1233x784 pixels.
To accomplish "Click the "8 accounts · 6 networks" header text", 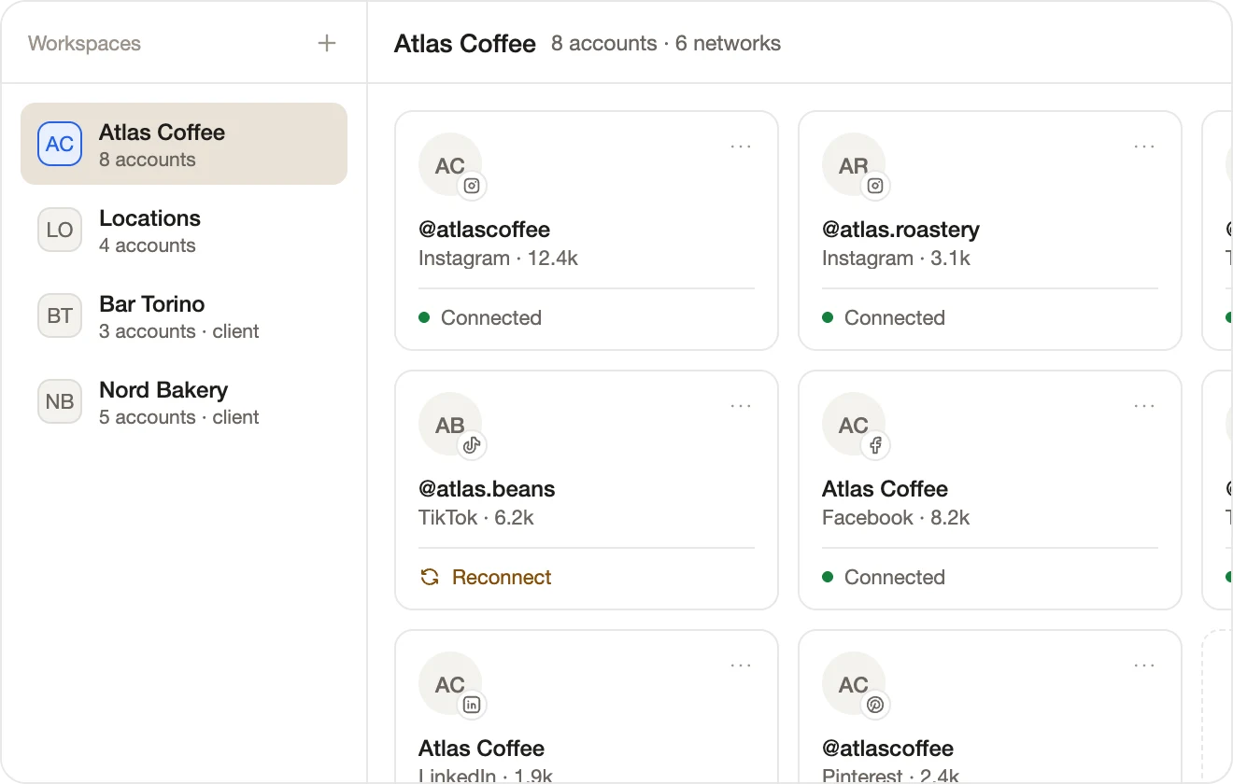I will click(x=666, y=43).
